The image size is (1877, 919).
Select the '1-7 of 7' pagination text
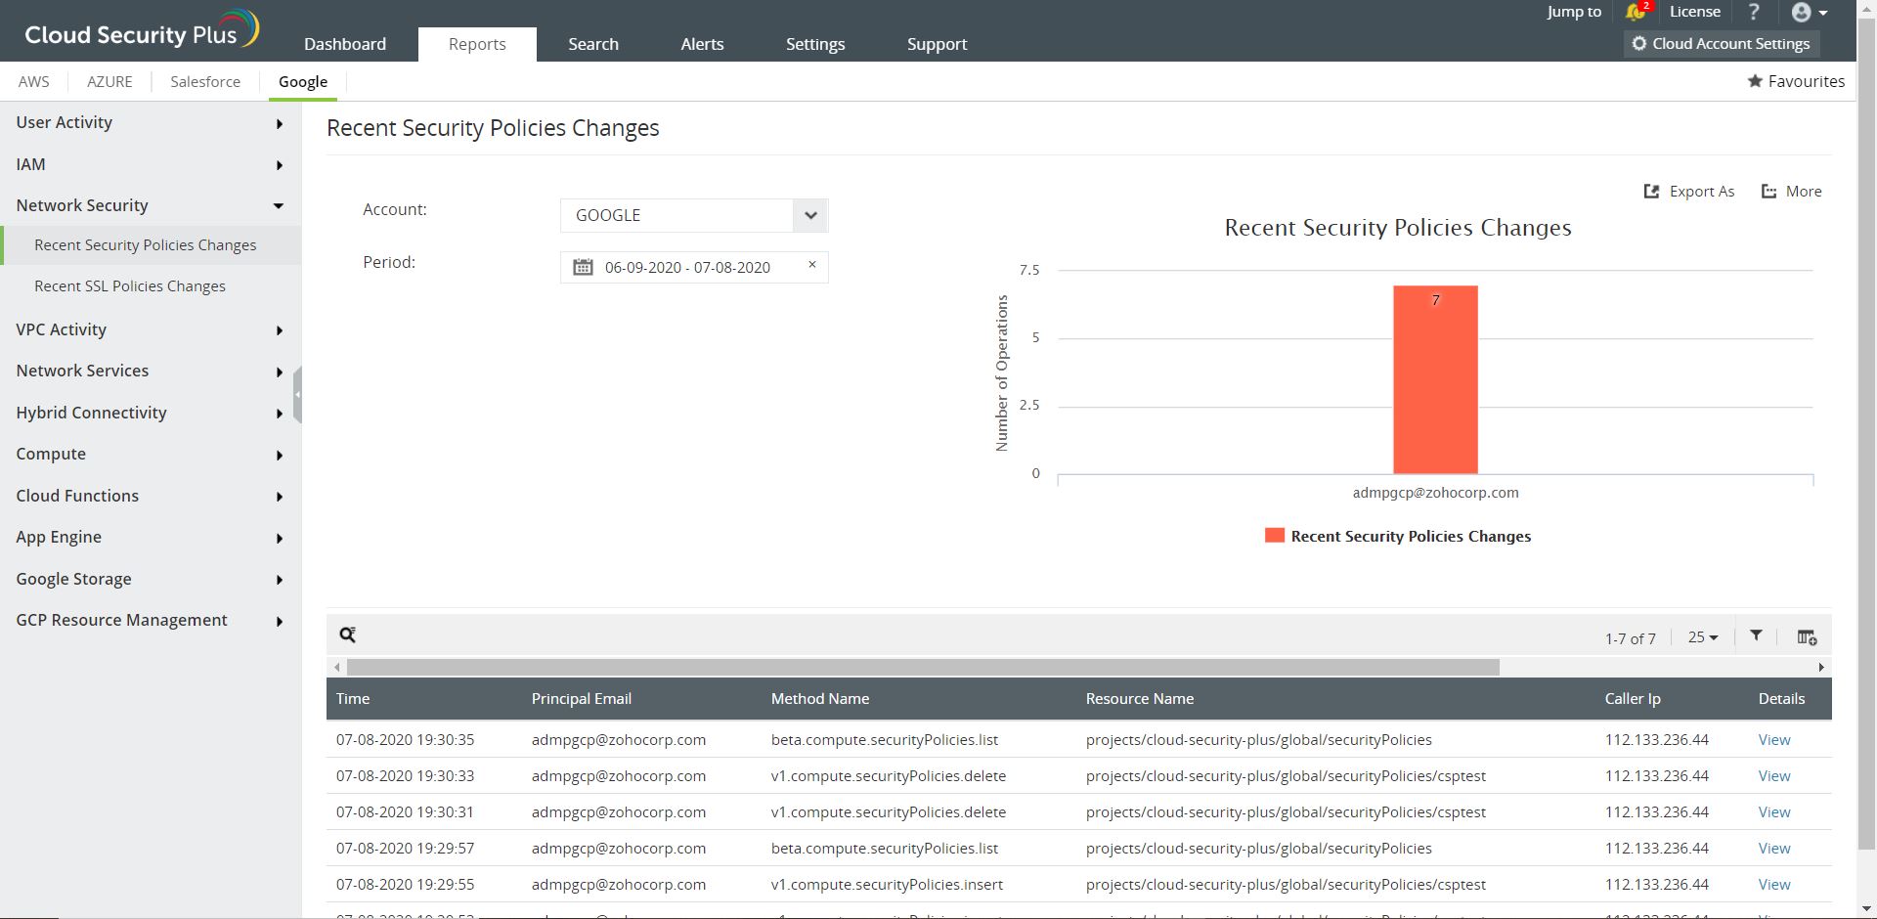(x=1631, y=638)
